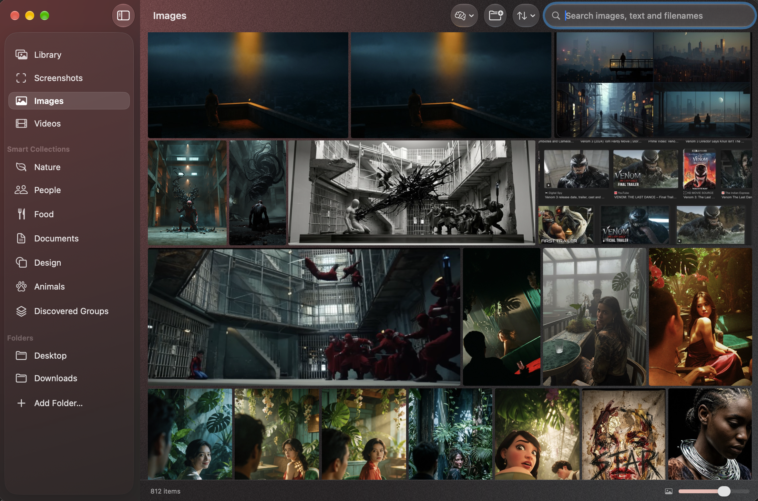Screen dimensions: 758x501
Task: Toggle the sidebar visibility button
Action: (x=123, y=15)
